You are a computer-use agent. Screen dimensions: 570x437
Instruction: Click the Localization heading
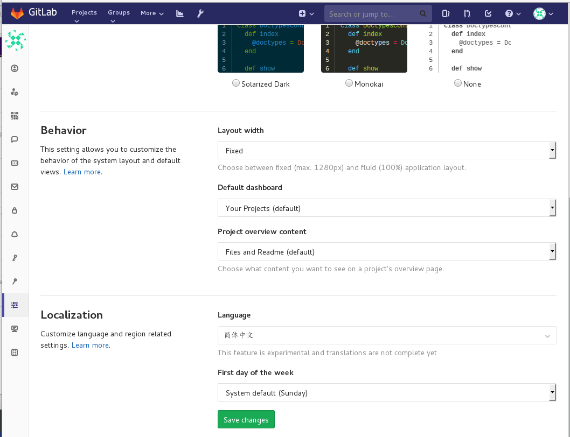pyautogui.click(x=72, y=315)
